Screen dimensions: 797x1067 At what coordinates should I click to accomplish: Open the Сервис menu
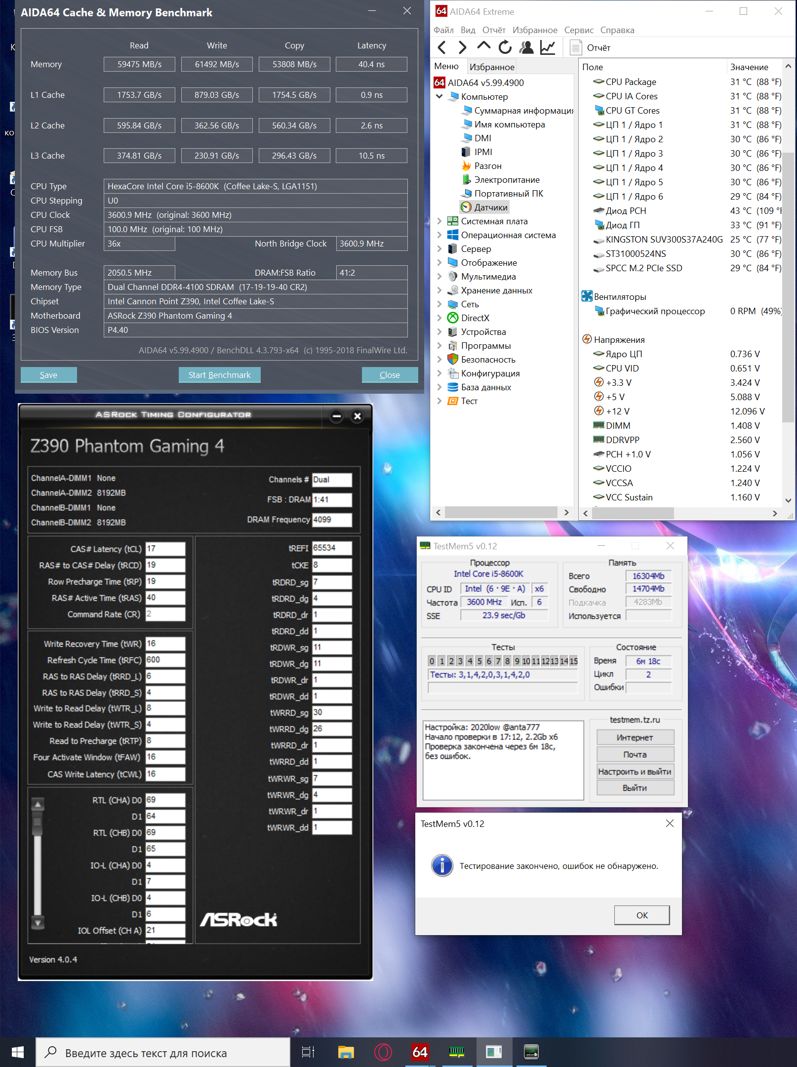click(579, 30)
